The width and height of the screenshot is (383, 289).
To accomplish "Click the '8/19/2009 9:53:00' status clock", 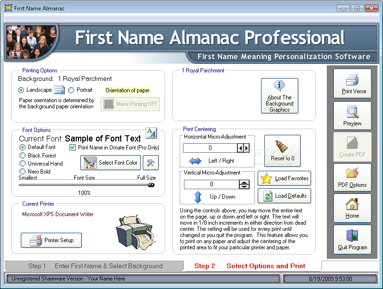I will tap(330, 279).
